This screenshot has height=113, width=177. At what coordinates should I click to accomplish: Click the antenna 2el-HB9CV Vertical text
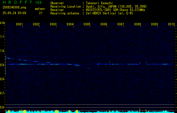110,13
